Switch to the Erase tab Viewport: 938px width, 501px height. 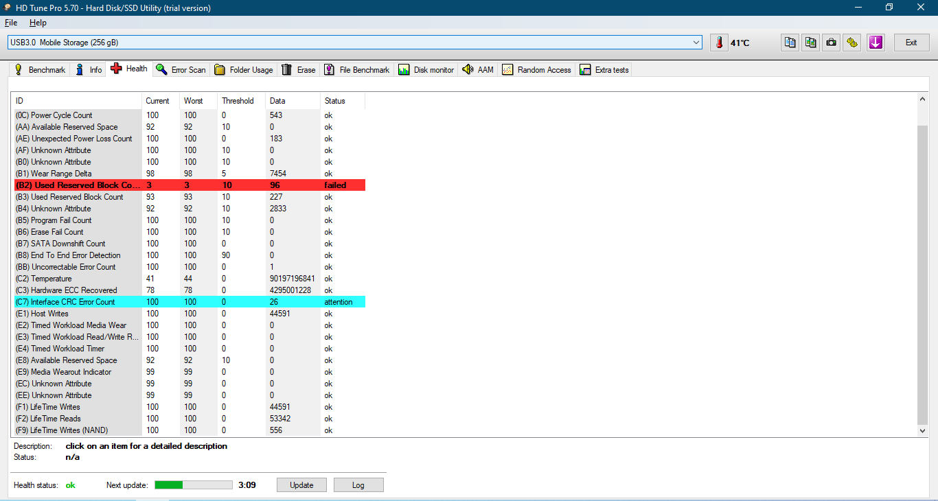(x=299, y=69)
